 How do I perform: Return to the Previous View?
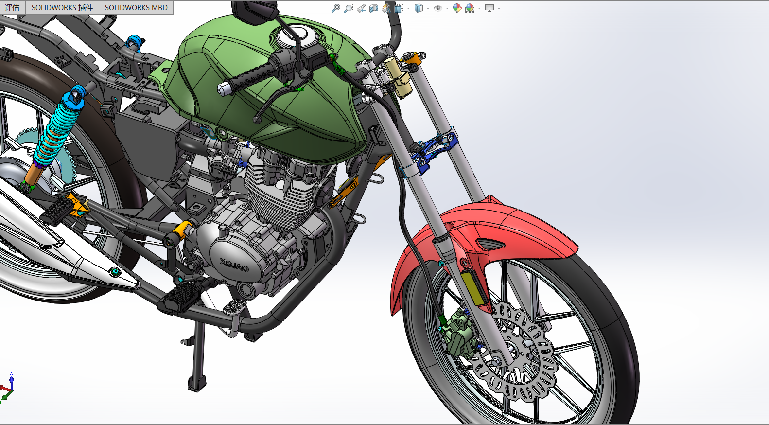pyautogui.click(x=361, y=8)
